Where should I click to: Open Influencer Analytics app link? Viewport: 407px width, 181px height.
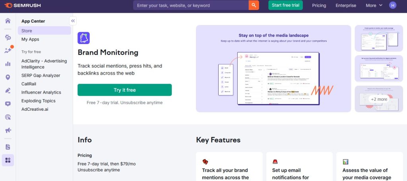[41, 92]
